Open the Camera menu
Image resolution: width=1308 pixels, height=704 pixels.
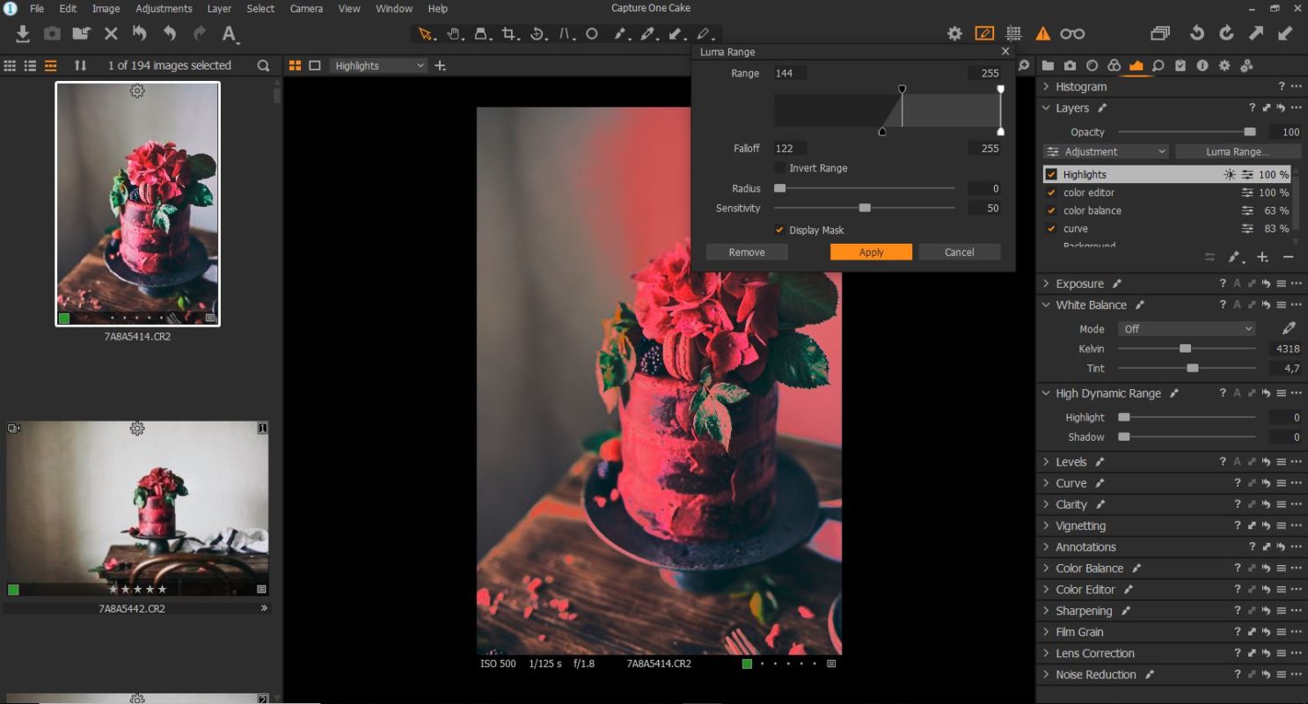click(x=306, y=9)
